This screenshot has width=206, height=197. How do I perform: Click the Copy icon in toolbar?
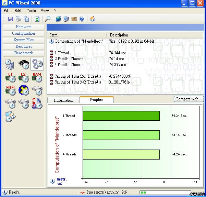(26, 19)
